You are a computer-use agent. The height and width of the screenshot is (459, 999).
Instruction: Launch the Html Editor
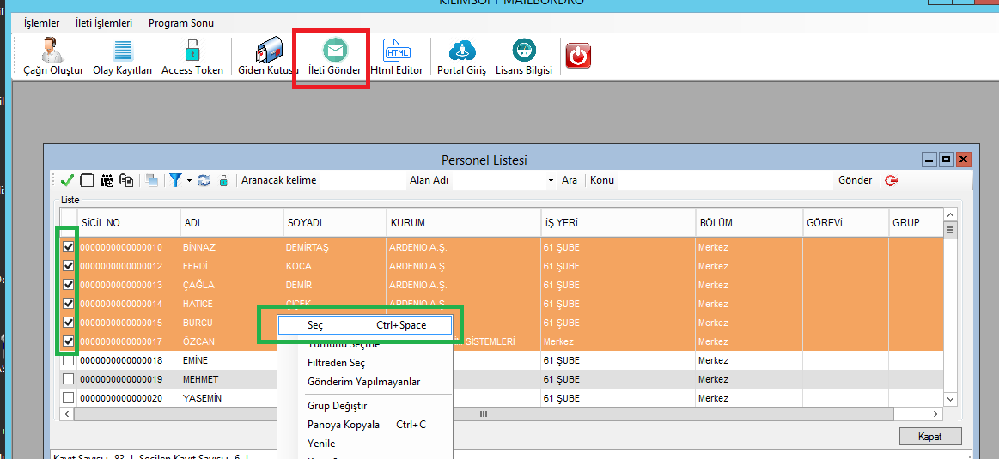[x=397, y=57]
